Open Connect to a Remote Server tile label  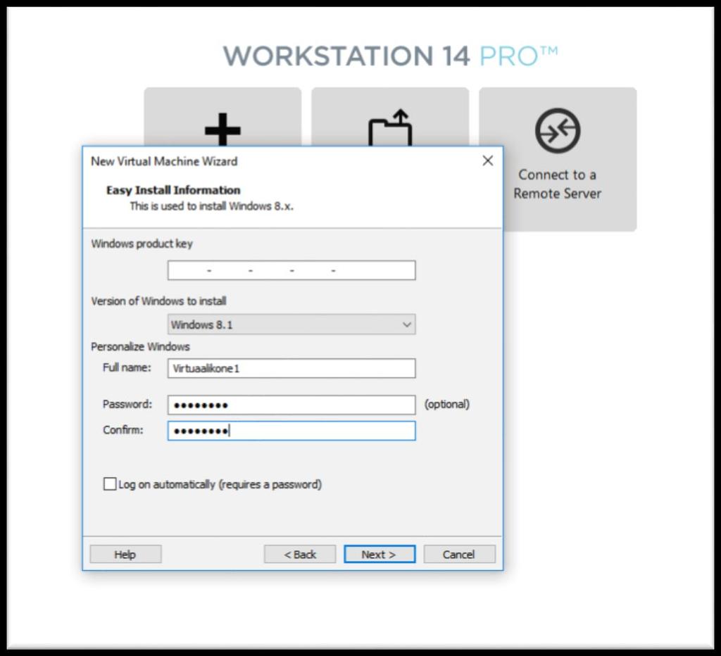(558, 184)
